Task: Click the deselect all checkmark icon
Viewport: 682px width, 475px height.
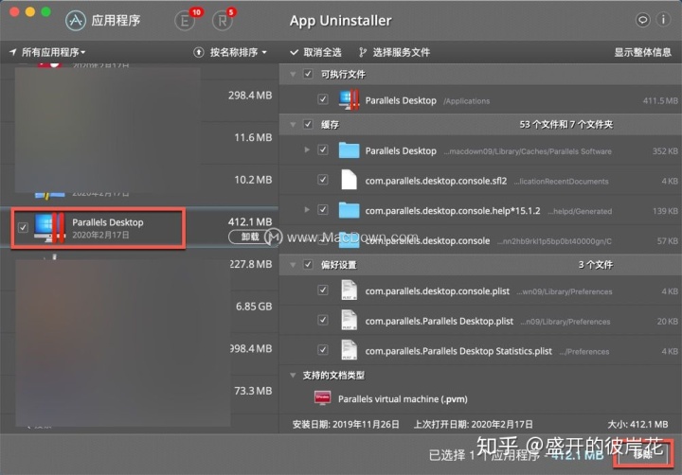Action: coord(295,53)
